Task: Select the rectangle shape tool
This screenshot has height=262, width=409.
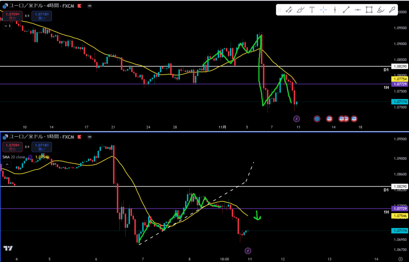Action: tap(369, 10)
